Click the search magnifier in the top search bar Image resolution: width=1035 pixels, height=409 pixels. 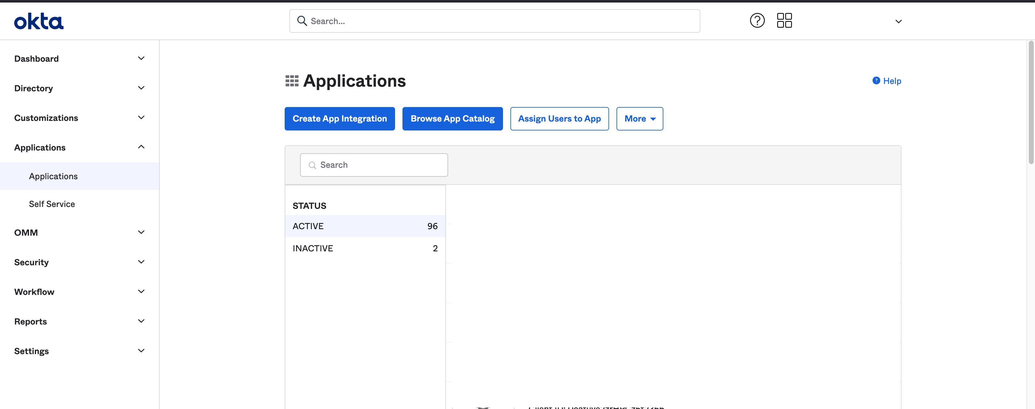point(302,20)
